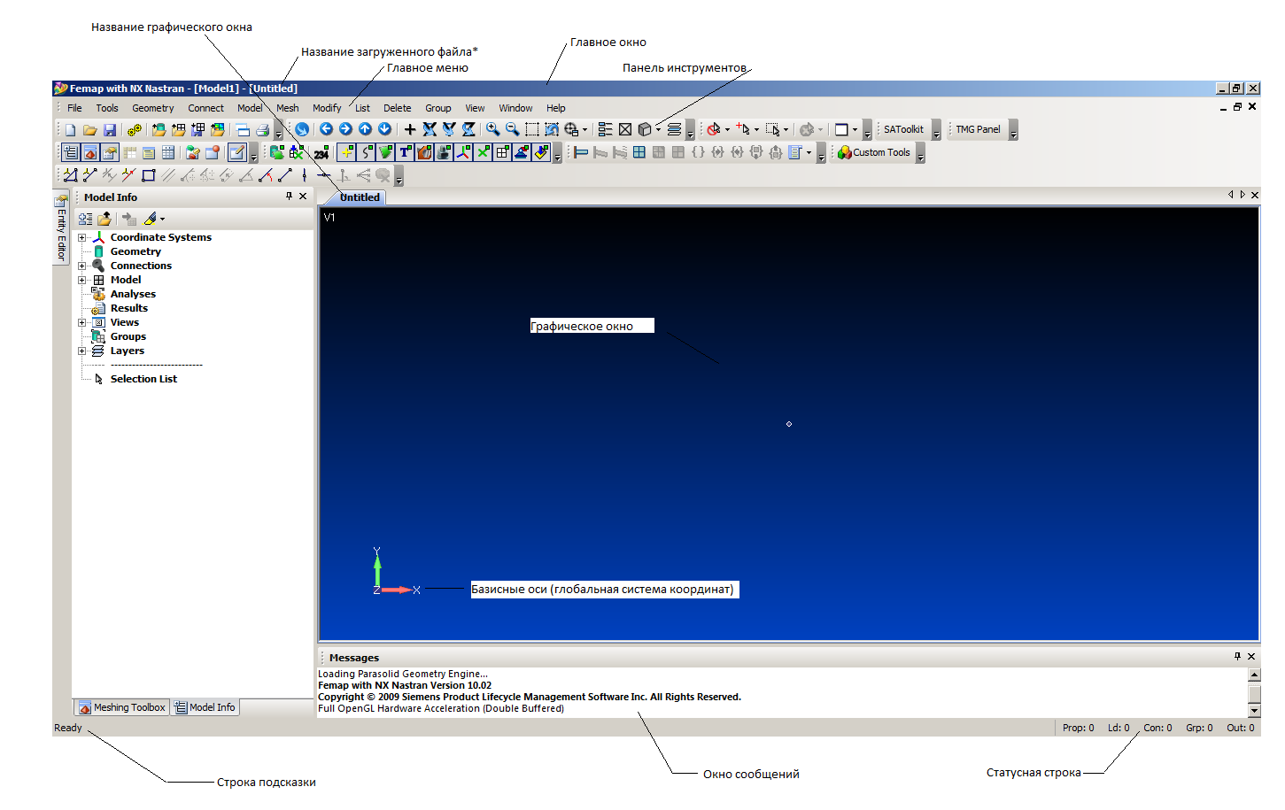Click the dynamic rotate globe icon
This screenshot has height=810, width=1285.
302,129
